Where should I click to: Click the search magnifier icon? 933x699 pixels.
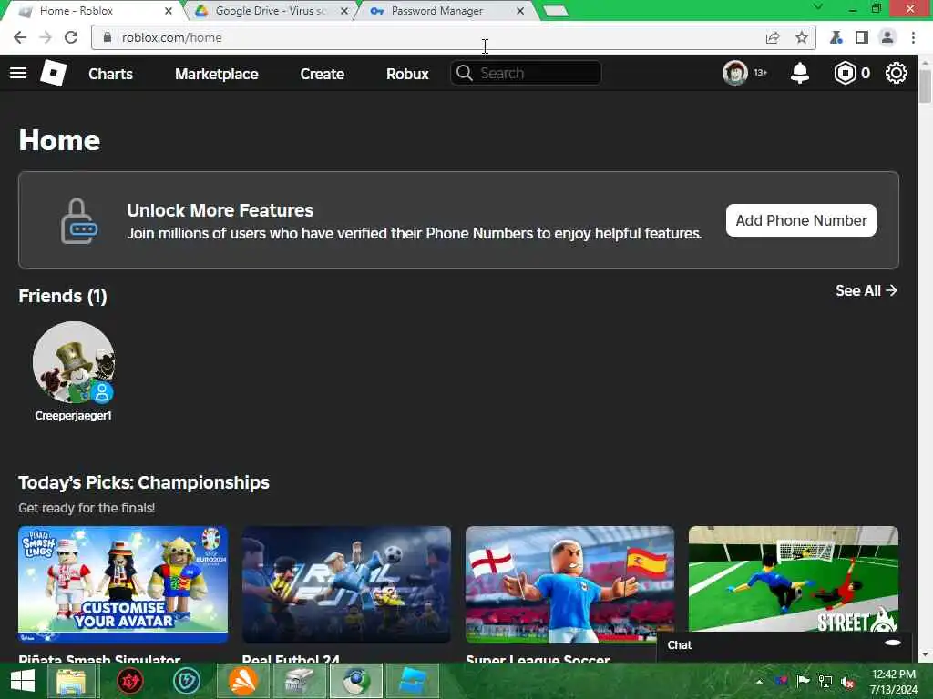(x=464, y=73)
